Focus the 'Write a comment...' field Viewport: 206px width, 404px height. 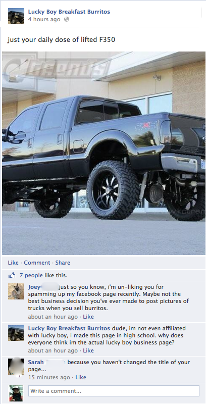tap(114, 391)
